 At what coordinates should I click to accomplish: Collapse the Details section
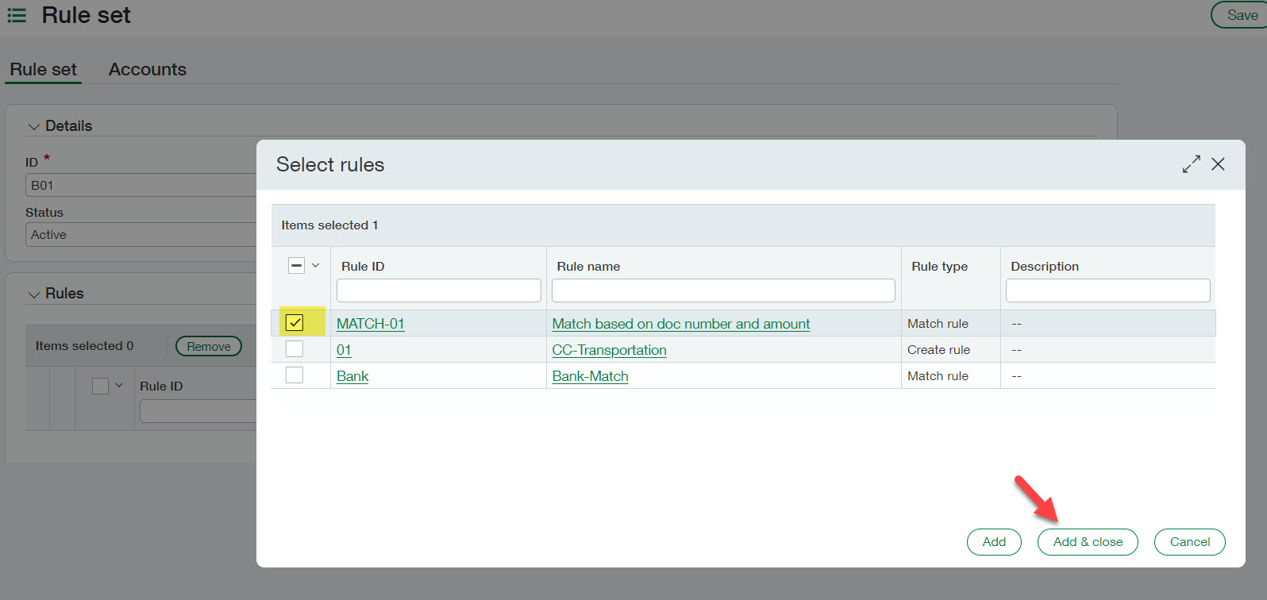(34, 127)
